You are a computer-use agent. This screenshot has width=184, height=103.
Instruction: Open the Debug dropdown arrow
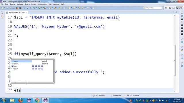coord(37,8)
